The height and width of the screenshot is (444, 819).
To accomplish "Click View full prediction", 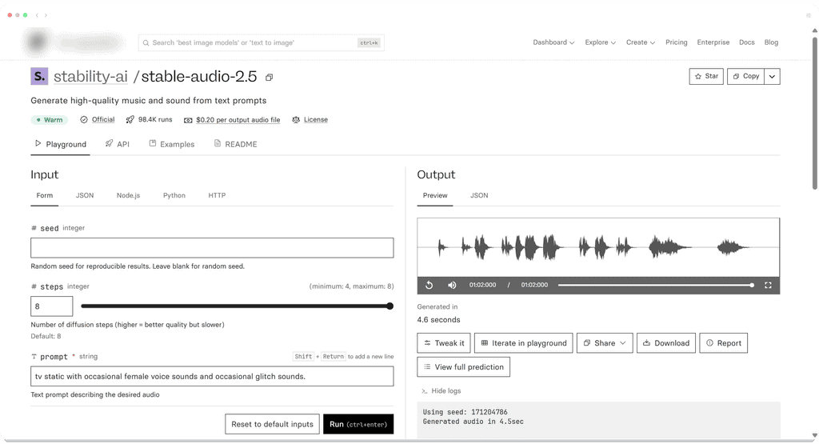I will 463,367.
